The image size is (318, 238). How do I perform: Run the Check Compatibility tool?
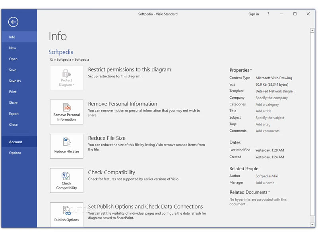coord(66,180)
